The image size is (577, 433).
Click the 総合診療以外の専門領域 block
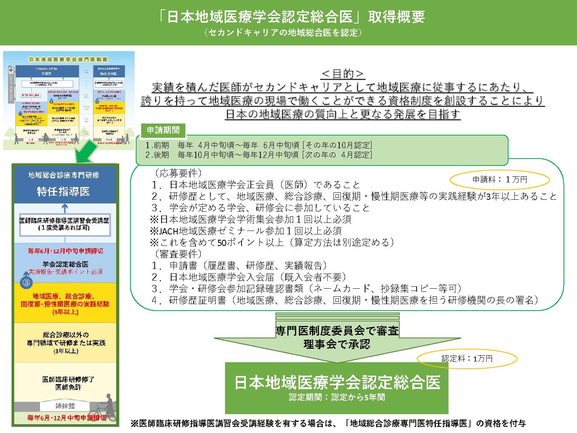click(x=65, y=343)
